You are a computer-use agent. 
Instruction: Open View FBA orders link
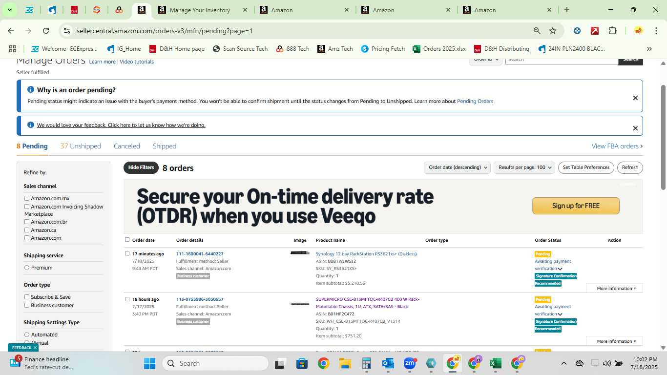point(617,146)
